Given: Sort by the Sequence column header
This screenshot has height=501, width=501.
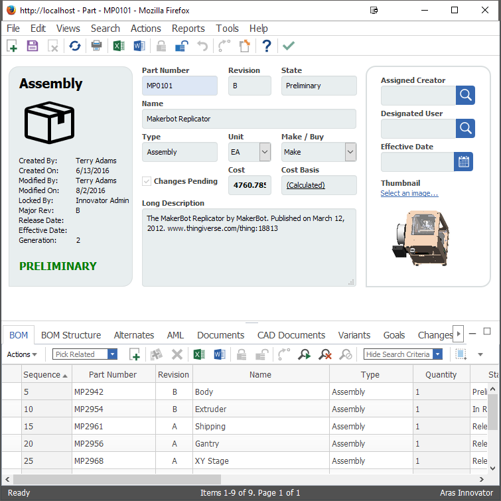Looking at the screenshot, I should tap(46, 374).
